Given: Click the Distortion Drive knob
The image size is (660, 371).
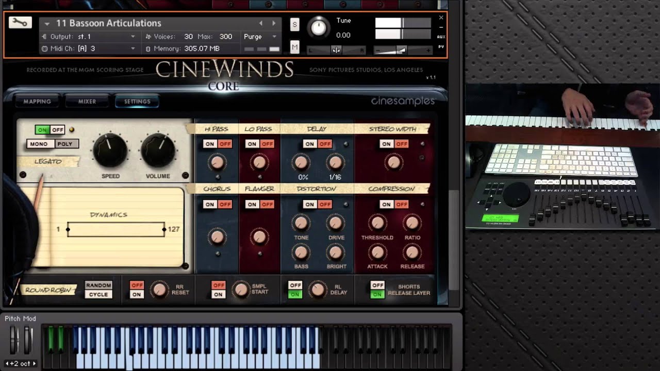Looking at the screenshot, I should point(336,223).
